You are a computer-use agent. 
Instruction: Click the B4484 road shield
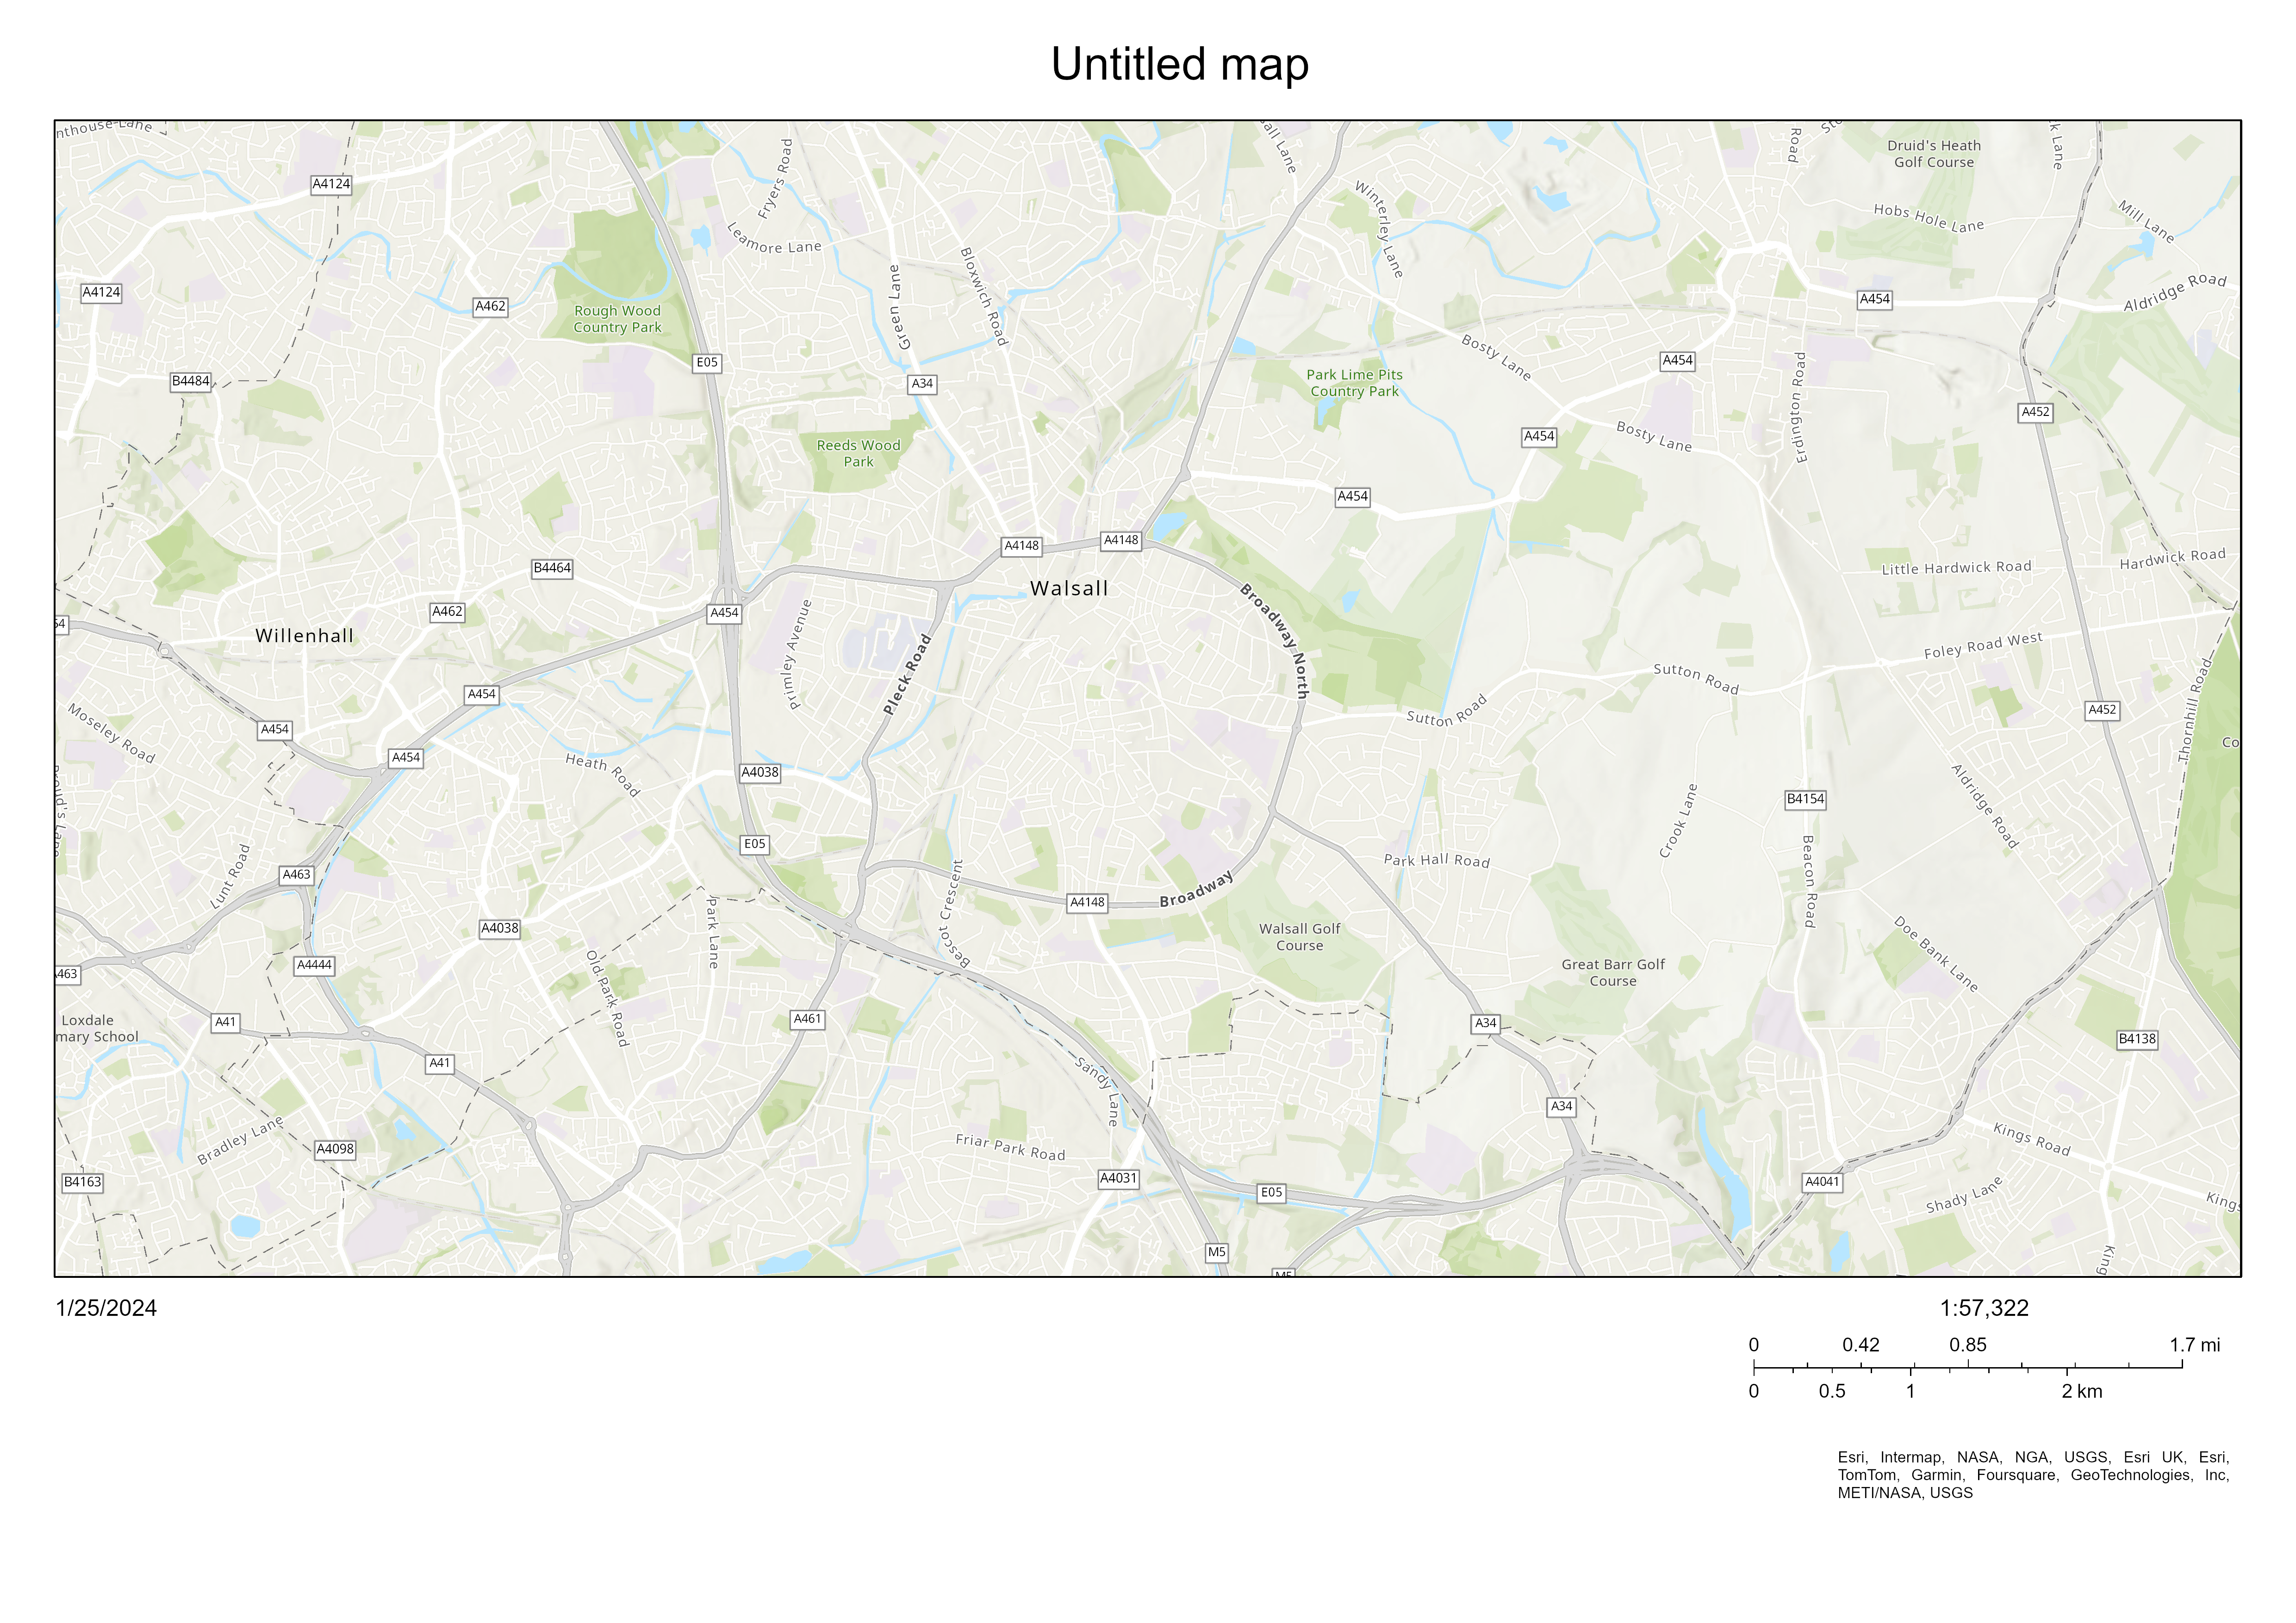click(x=191, y=381)
